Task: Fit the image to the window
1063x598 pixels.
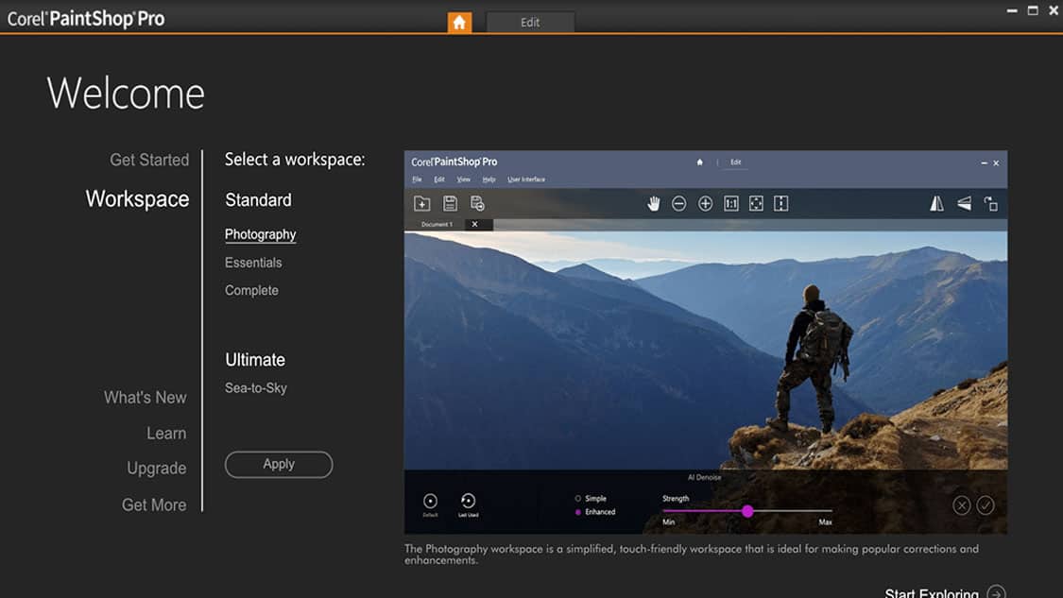Action: click(x=756, y=202)
